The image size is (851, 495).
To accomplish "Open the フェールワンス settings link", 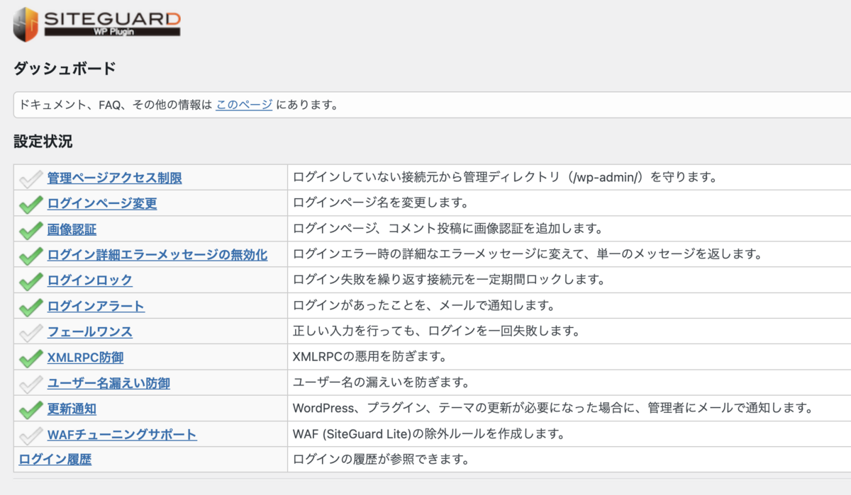I will (x=89, y=331).
